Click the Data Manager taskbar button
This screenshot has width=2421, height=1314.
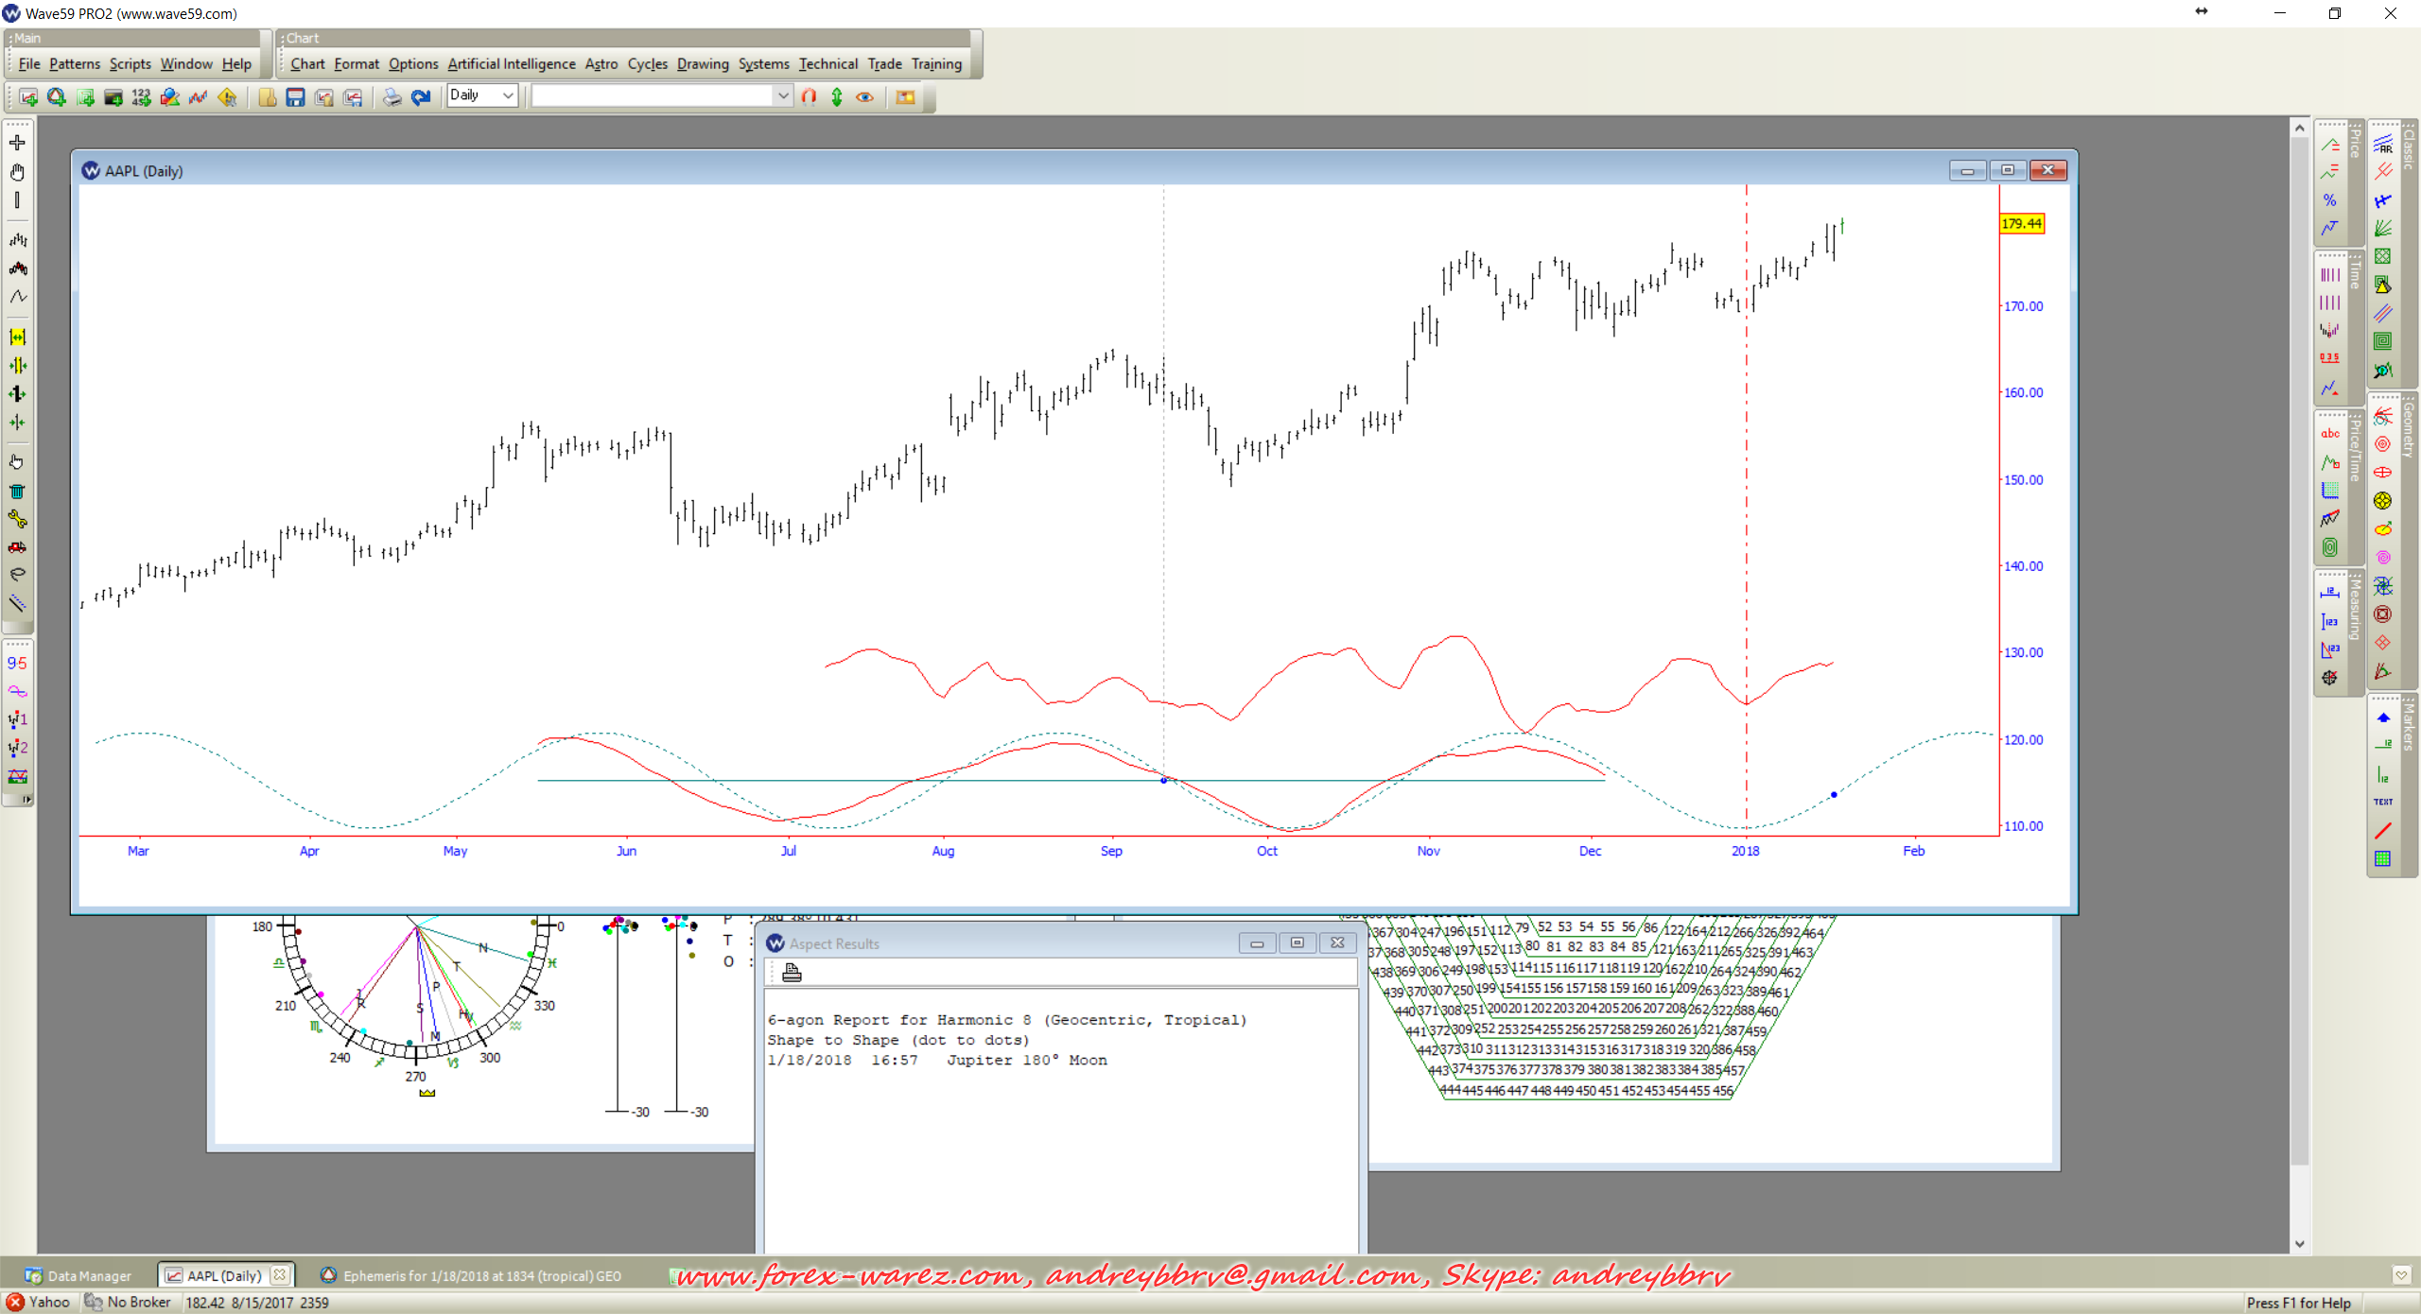(79, 1275)
